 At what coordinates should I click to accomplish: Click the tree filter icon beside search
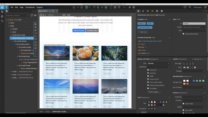[32, 15]
